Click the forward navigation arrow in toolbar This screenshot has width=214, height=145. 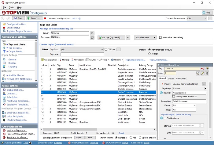8,18
